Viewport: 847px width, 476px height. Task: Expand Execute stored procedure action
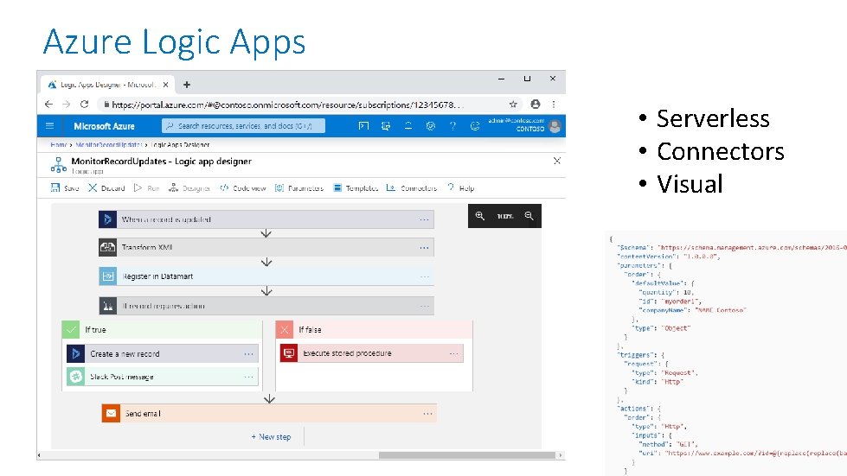(372, 353)
